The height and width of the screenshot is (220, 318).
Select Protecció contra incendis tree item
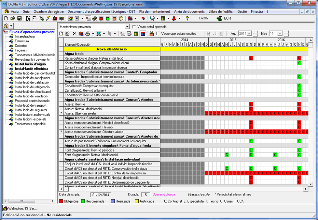pyautogui.click(x=32, y=101)
